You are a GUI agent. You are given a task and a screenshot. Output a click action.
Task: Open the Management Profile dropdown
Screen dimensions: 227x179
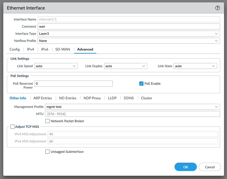point(132,106)
